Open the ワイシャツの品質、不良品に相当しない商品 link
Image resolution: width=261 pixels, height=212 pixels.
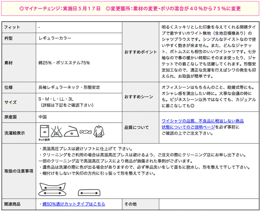point(202,121)
